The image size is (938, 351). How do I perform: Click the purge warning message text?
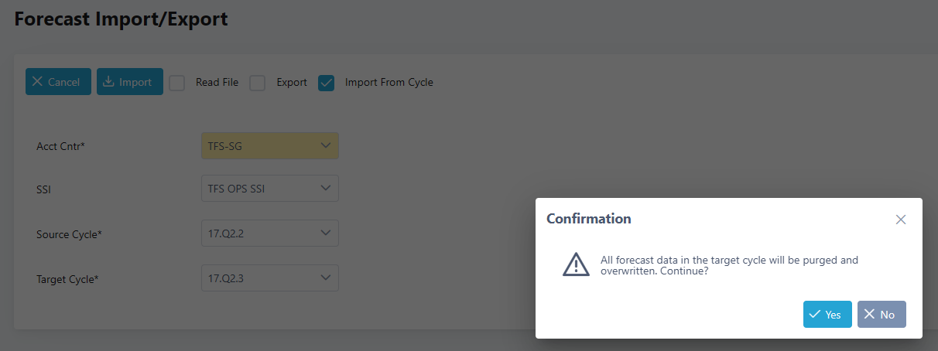coord(729,266)
